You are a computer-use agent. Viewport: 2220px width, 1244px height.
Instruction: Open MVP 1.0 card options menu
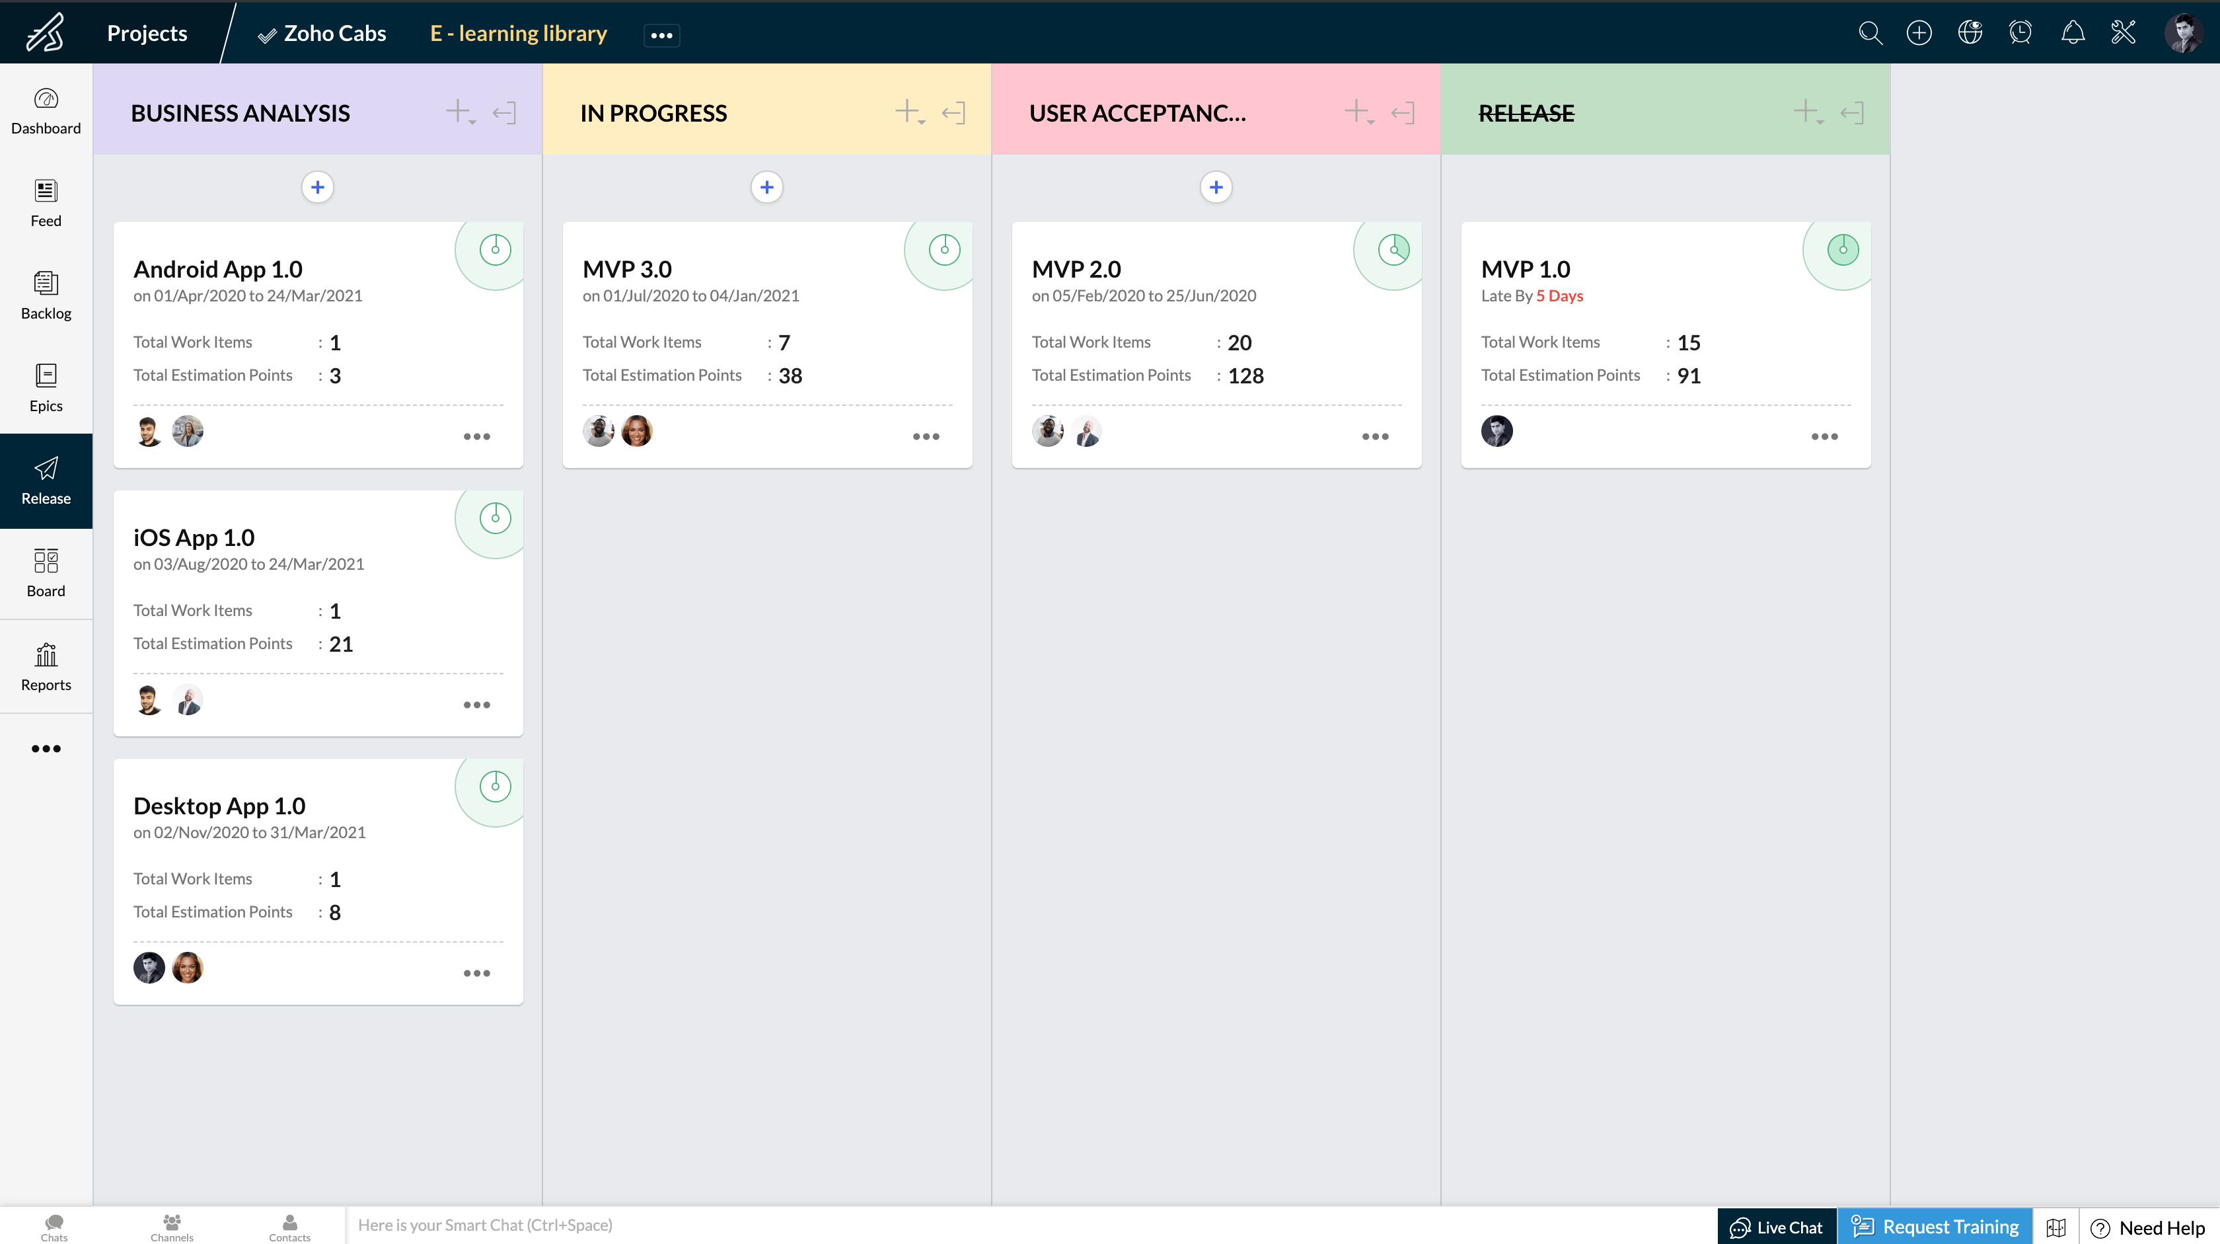1824,436
